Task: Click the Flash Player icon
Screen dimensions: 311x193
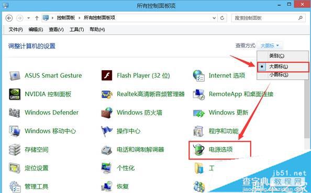Action: coord(107,76)
